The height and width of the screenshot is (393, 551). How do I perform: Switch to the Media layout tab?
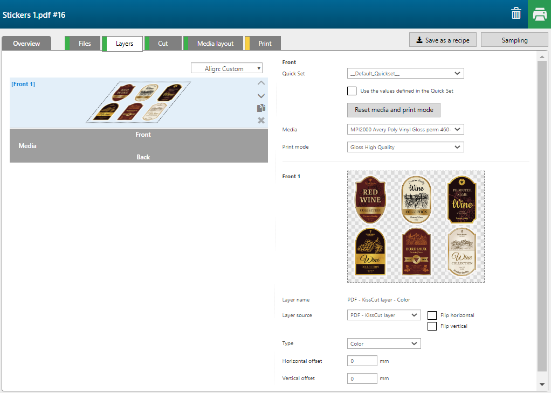[x=215, y=44]
